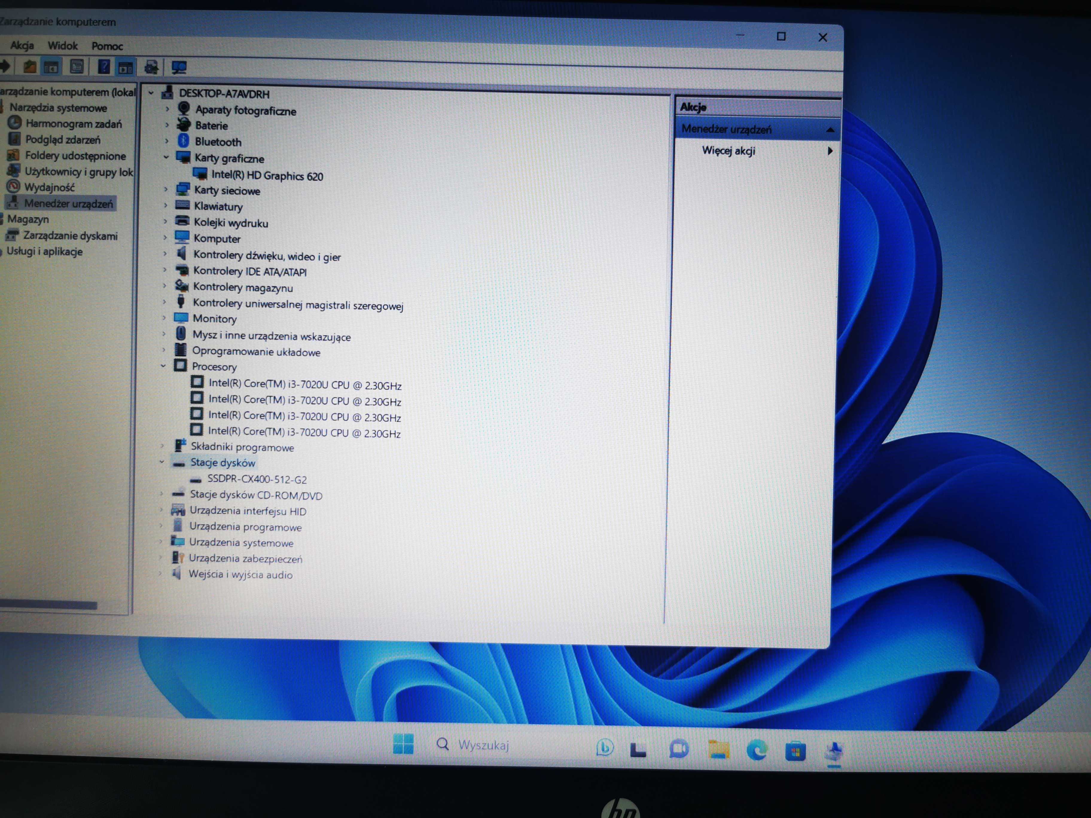
Task: Select Składniki programowe category
Action: 242,447
